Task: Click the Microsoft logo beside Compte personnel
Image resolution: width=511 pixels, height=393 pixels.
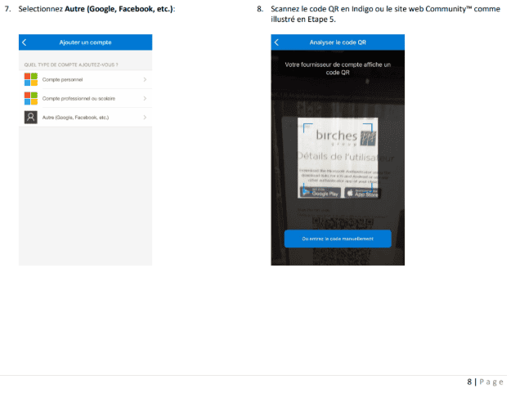Action: [30, 79]
